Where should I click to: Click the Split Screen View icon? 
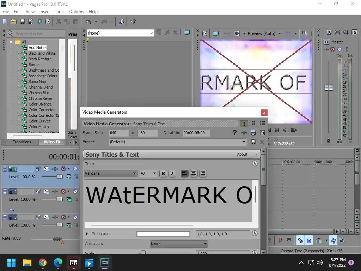(237, 34)
